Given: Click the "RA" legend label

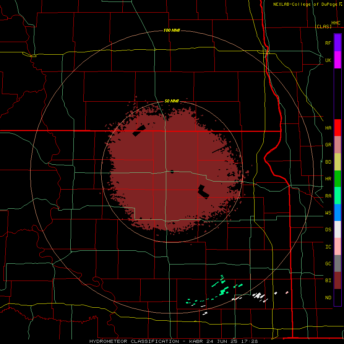Looking at the screenshot, I should click(x=328, y=196).
